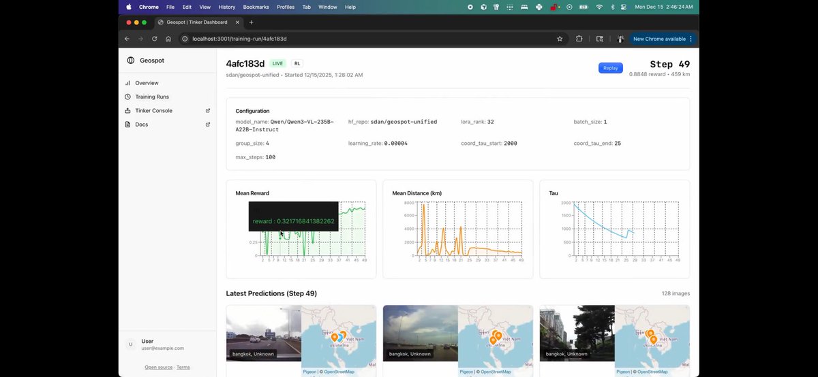Go to the browser home page icon
This screenshot has width=818, height=377.
pyautogui.click(x=168, y=39)
